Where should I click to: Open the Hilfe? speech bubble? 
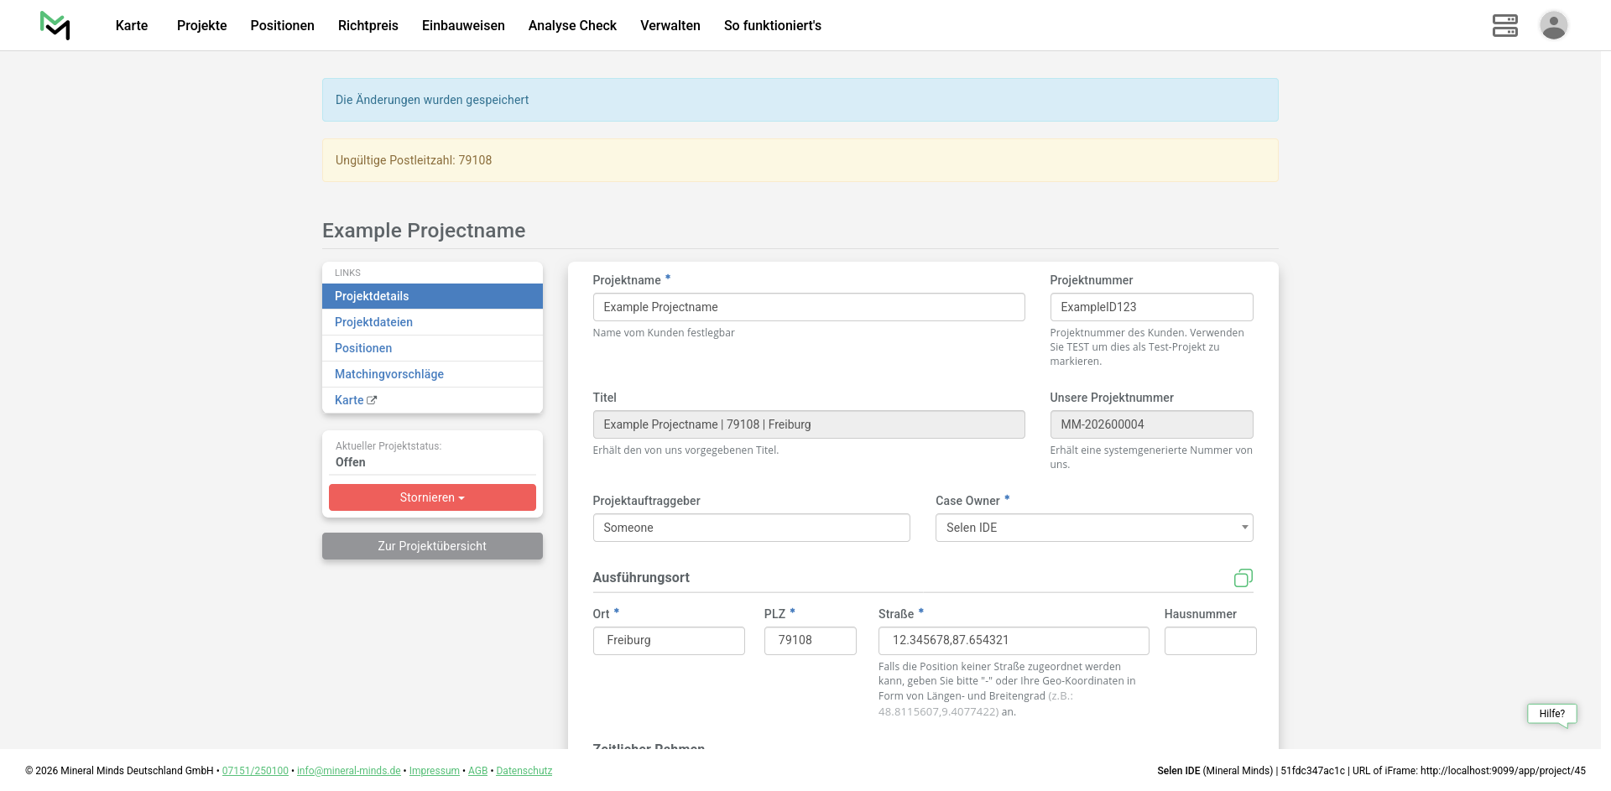1551,714
